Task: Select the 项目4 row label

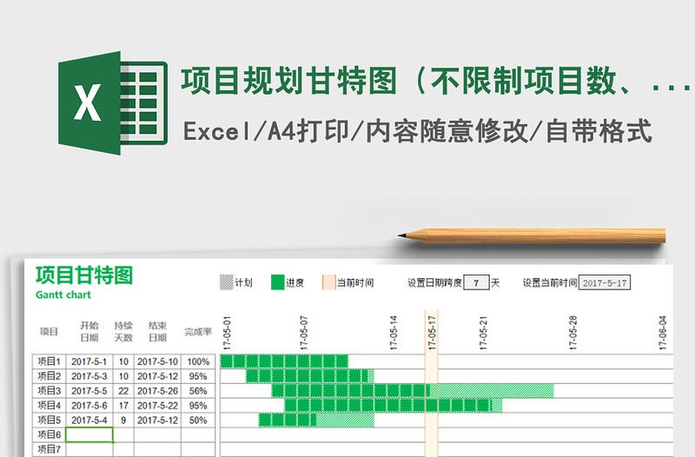Action: pyautogui.click(x=50, y=405)
